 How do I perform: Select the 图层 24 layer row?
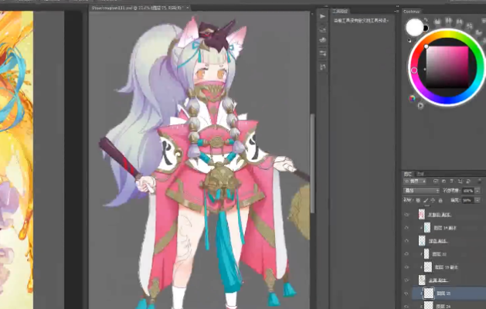(x=448, y=306)
